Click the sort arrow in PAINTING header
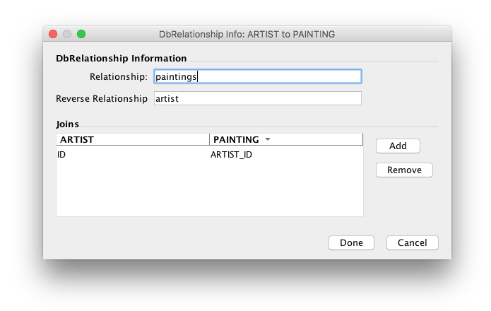Viewport: 491px width, 311px height. click(268, 140)
